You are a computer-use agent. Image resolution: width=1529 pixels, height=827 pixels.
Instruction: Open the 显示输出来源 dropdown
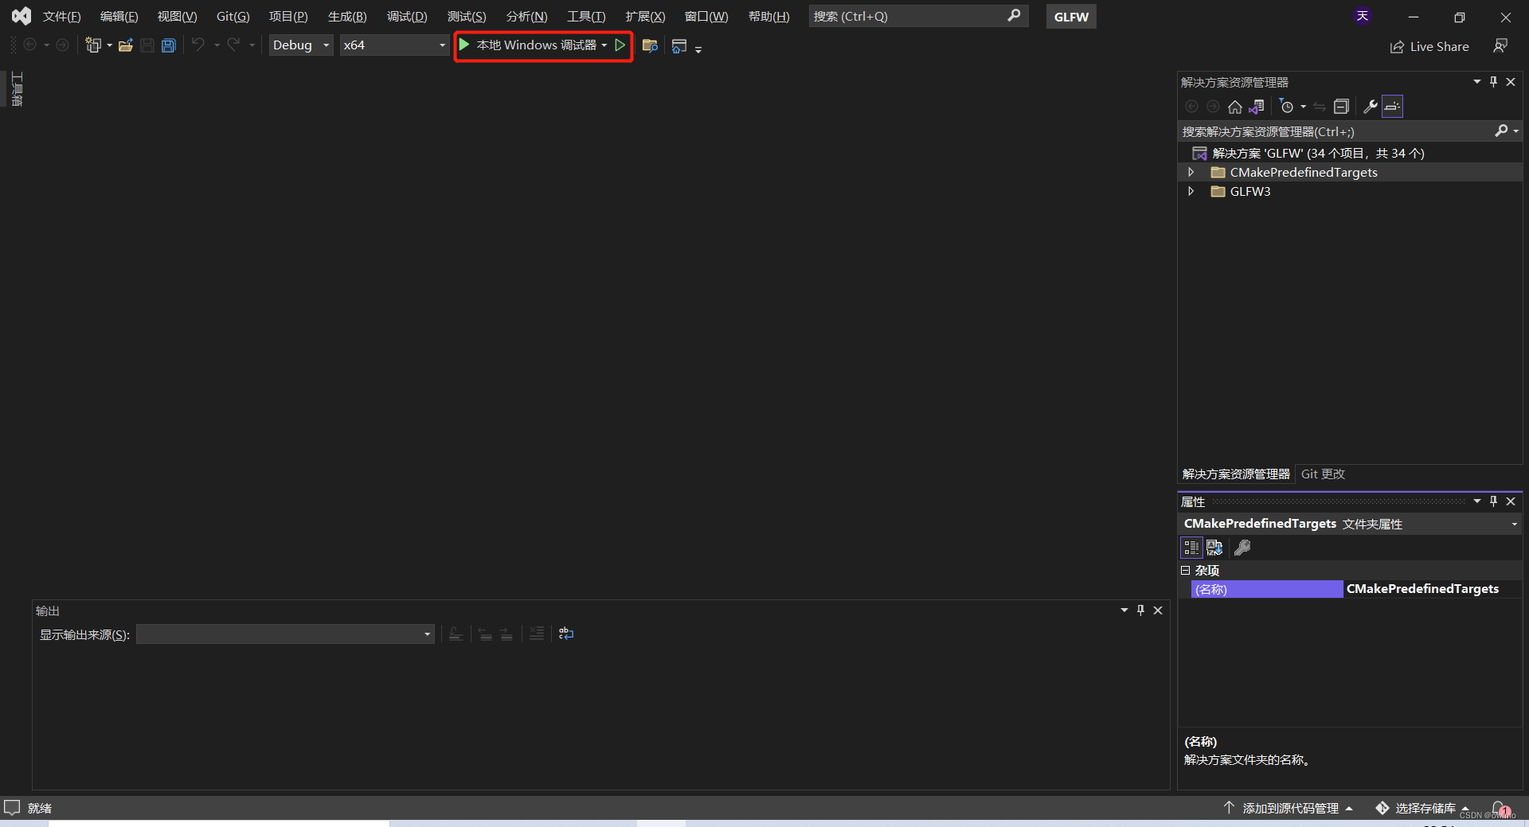[427, 634]
